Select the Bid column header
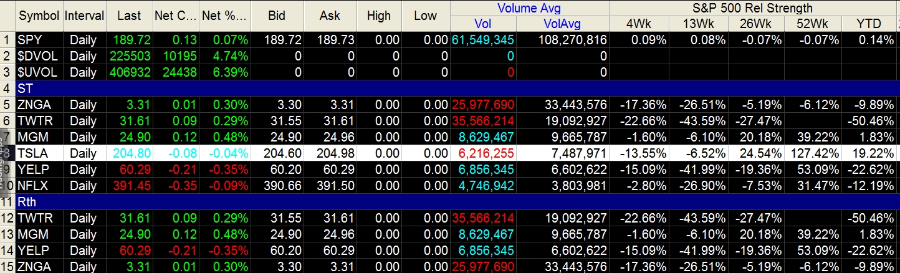Viewport: 900px width, 273px height. point(278,16)
